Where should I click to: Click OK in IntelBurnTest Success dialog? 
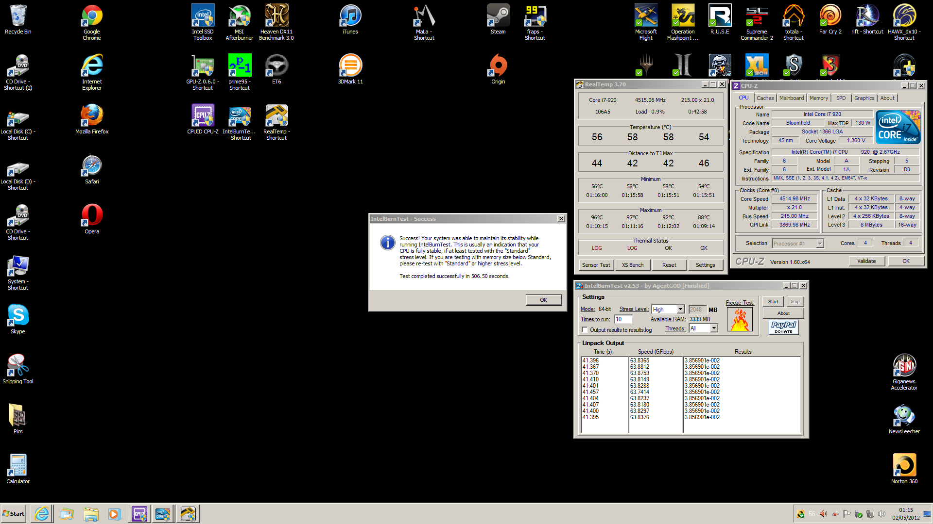[x=543, y=300]
